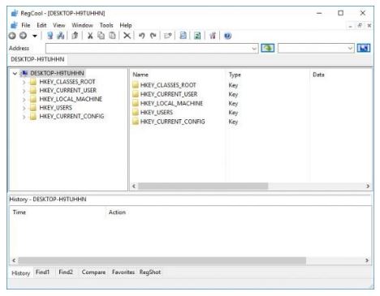Click the blue search button at far right

364,48
